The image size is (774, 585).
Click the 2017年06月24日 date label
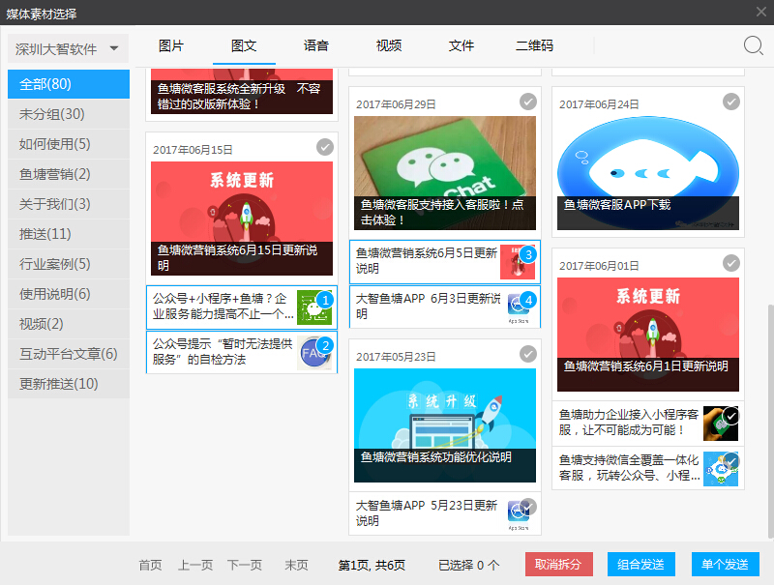click(x=599, y=104)
